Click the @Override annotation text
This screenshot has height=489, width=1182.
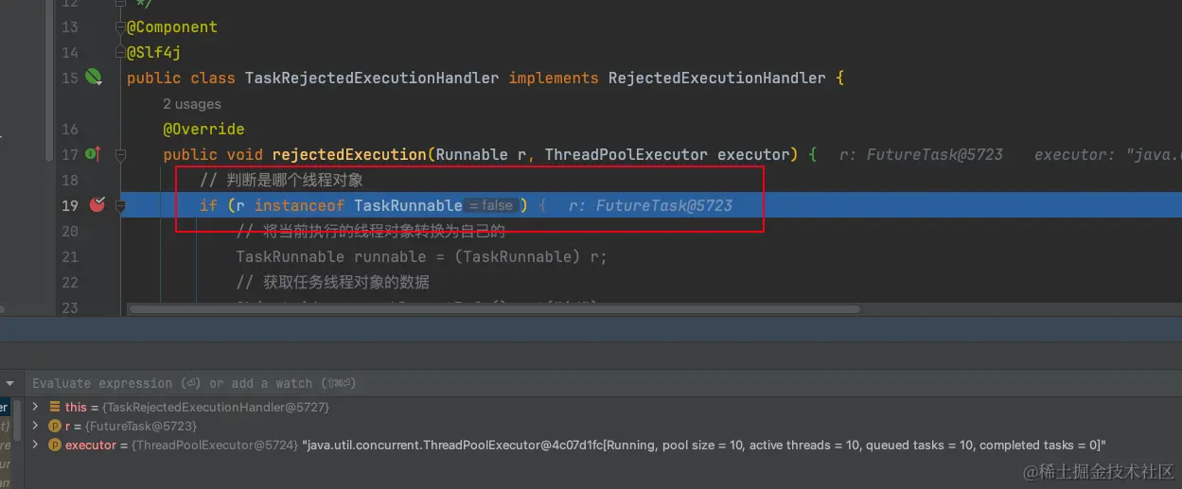[x=203, y=129]
